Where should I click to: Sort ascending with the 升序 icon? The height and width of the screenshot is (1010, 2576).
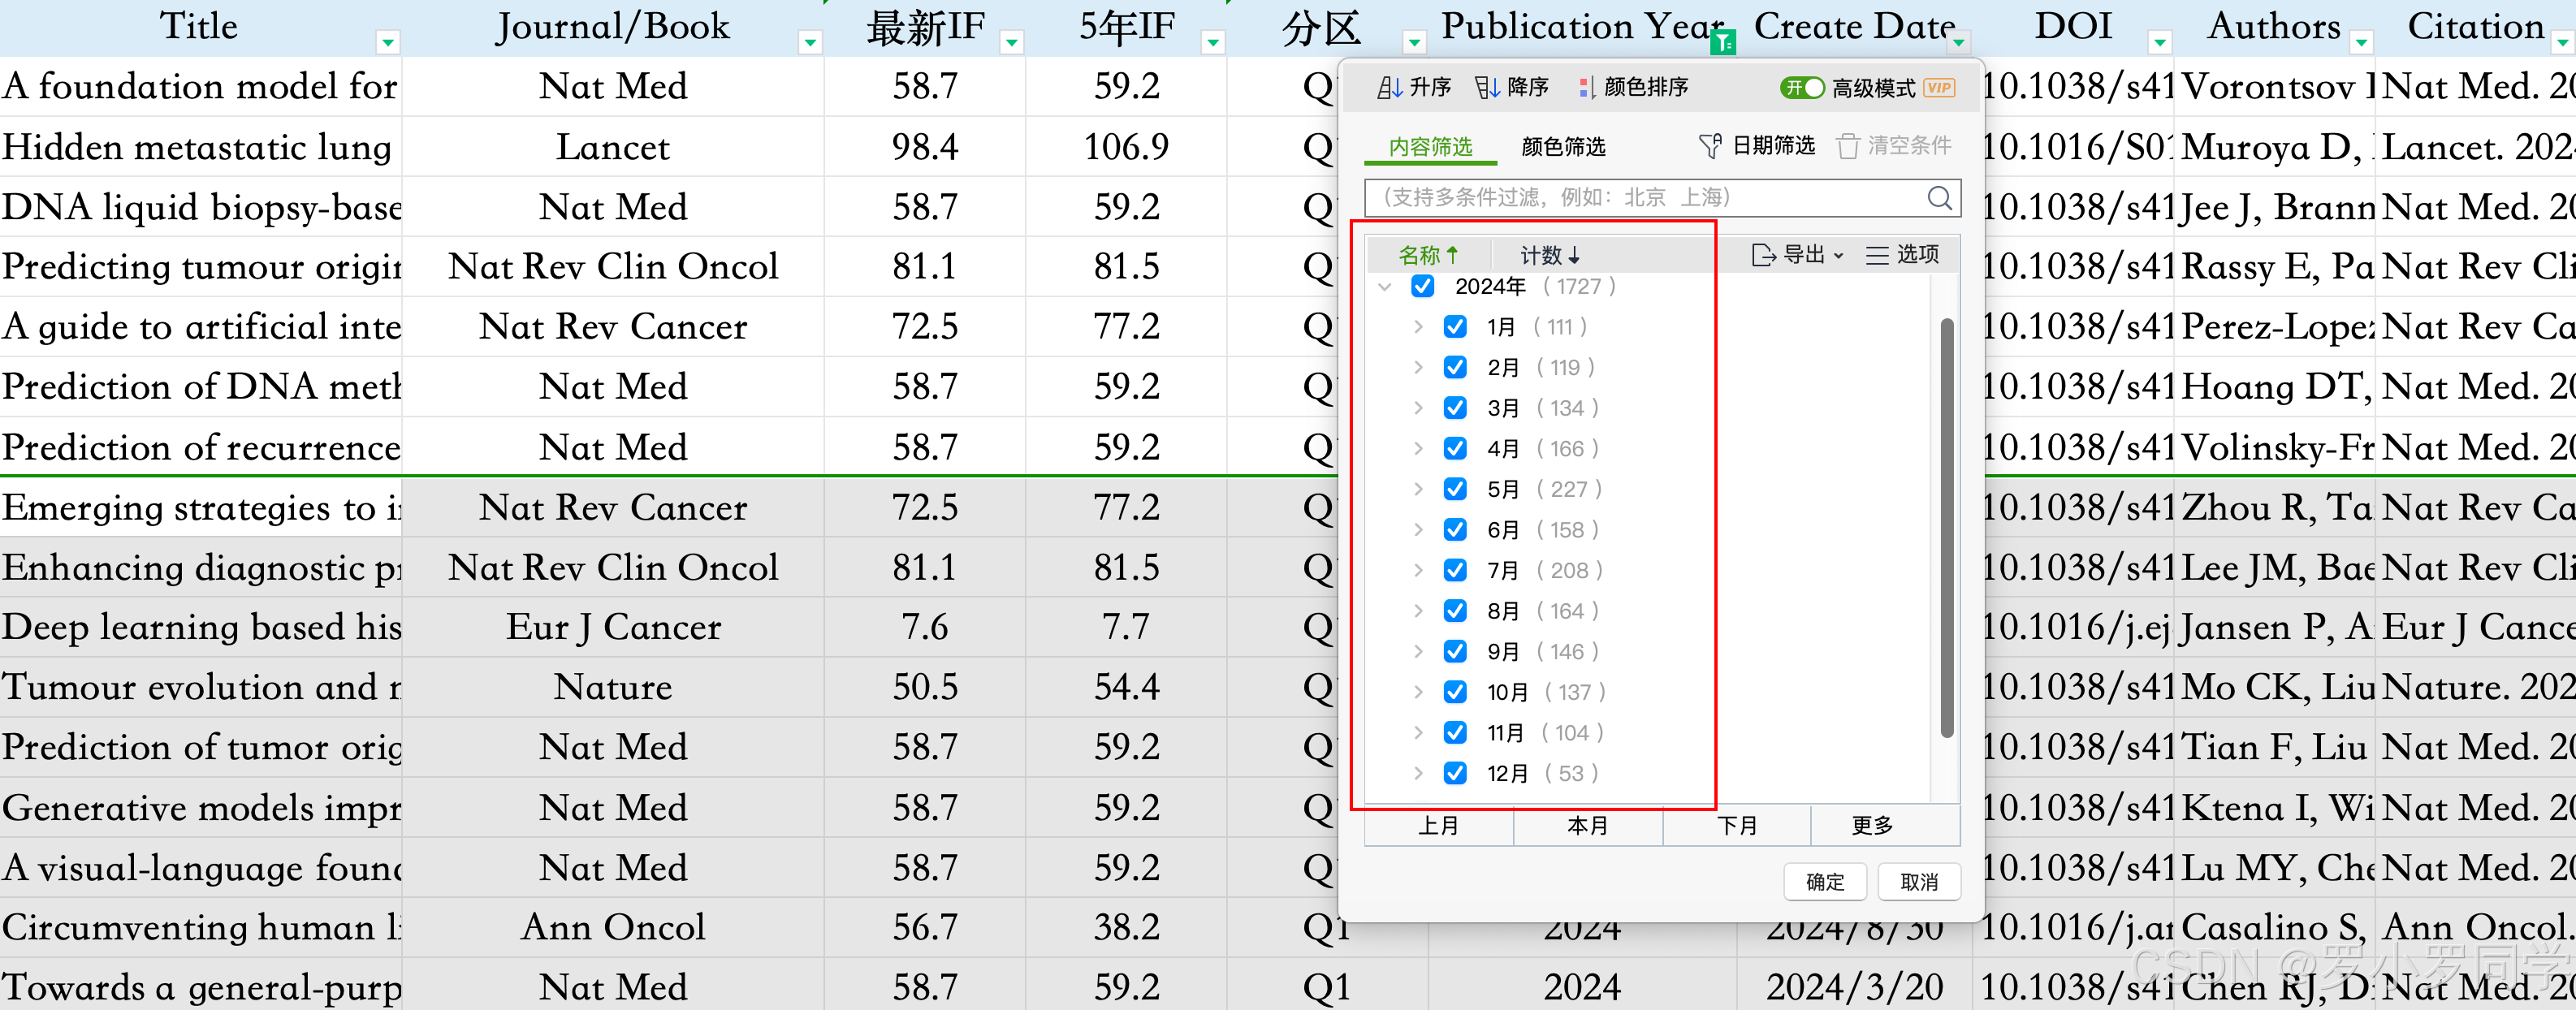[x=1389, y=88]
